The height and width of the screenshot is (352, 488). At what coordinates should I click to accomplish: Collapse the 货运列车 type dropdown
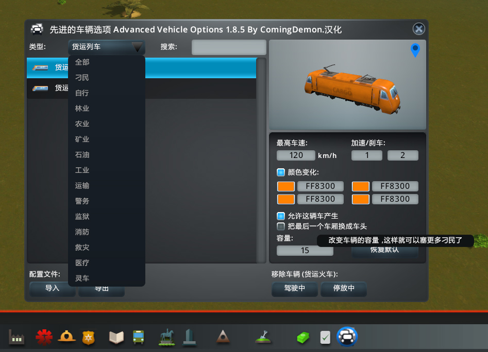click(x=107, y=47)
